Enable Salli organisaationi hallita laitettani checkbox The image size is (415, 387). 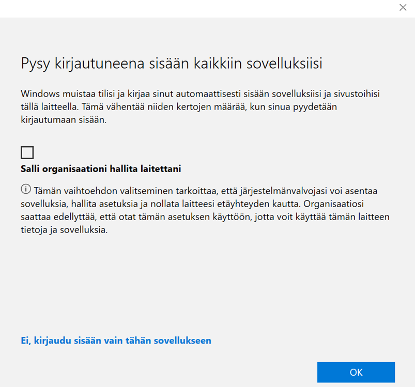pos(27,152)
